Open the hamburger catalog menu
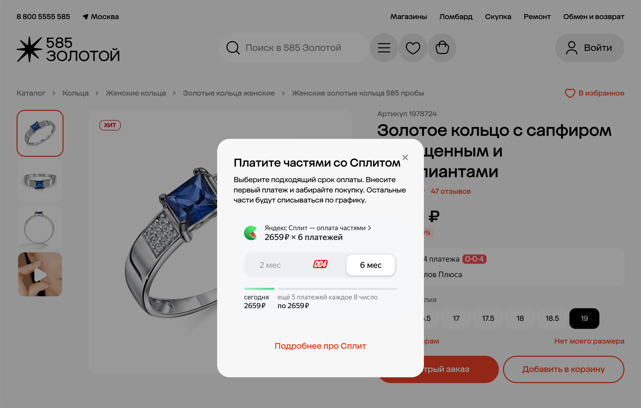This screenshot has height=408, width=641. point(384,48)
